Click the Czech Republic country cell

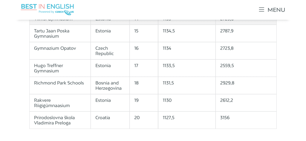110,51
